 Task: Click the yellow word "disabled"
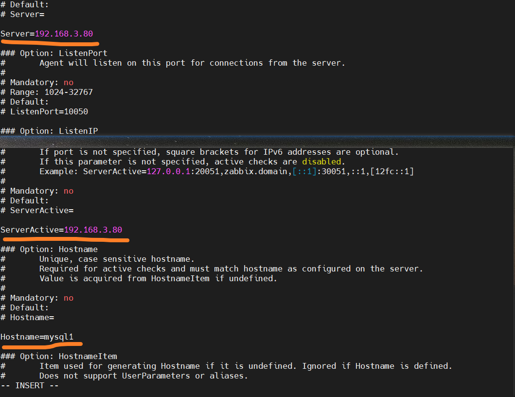pyautogui.click(x=321, y=162)
